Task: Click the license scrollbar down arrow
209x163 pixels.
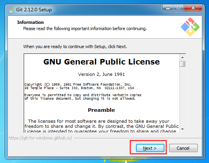Action: tap(182, 129)
